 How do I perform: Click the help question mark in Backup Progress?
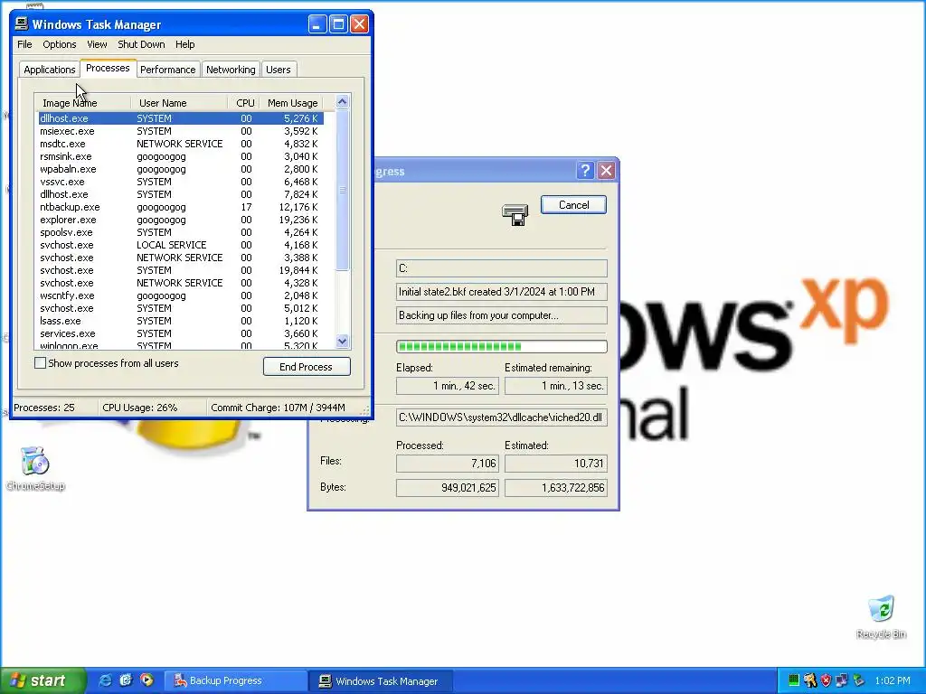click(x=585, y=171)
